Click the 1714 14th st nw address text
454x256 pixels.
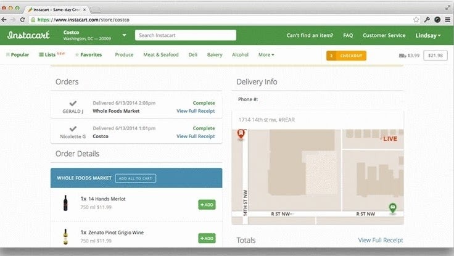[266, 120]
